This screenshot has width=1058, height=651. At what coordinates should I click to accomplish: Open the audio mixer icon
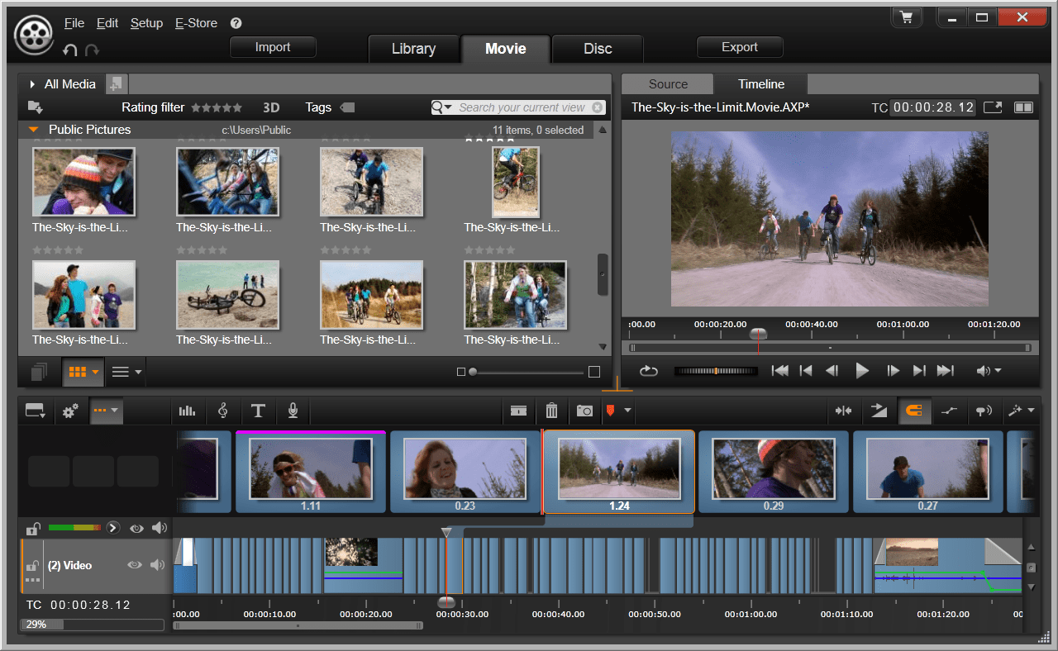[188, 411]
